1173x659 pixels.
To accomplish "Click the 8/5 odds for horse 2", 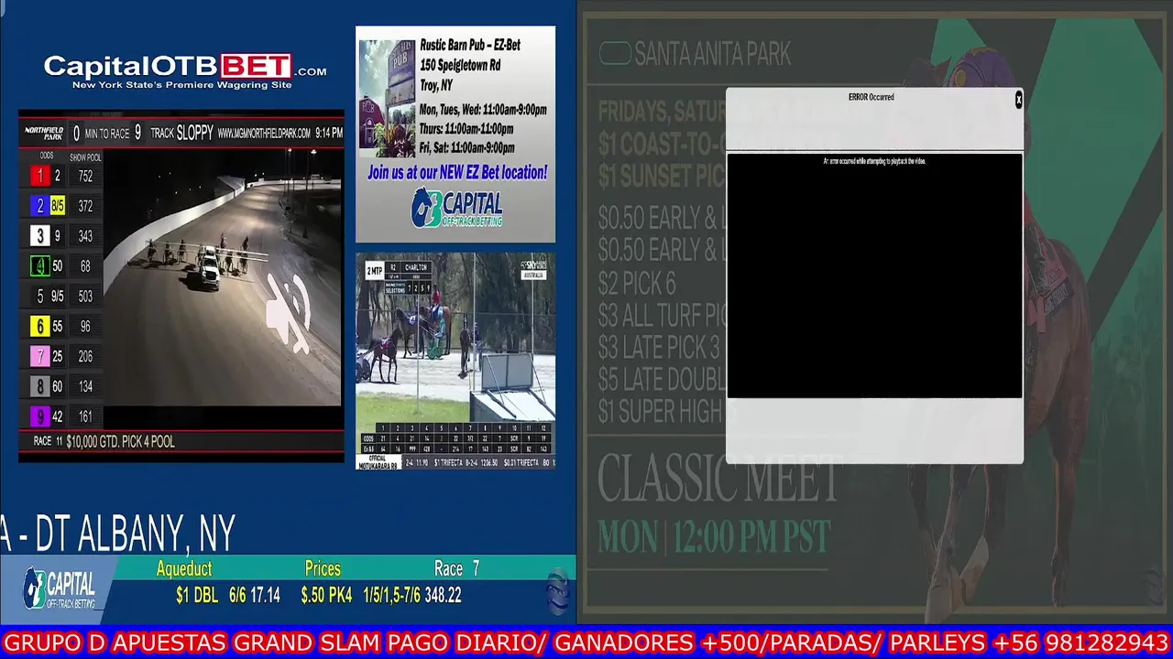I will [57, 206].
